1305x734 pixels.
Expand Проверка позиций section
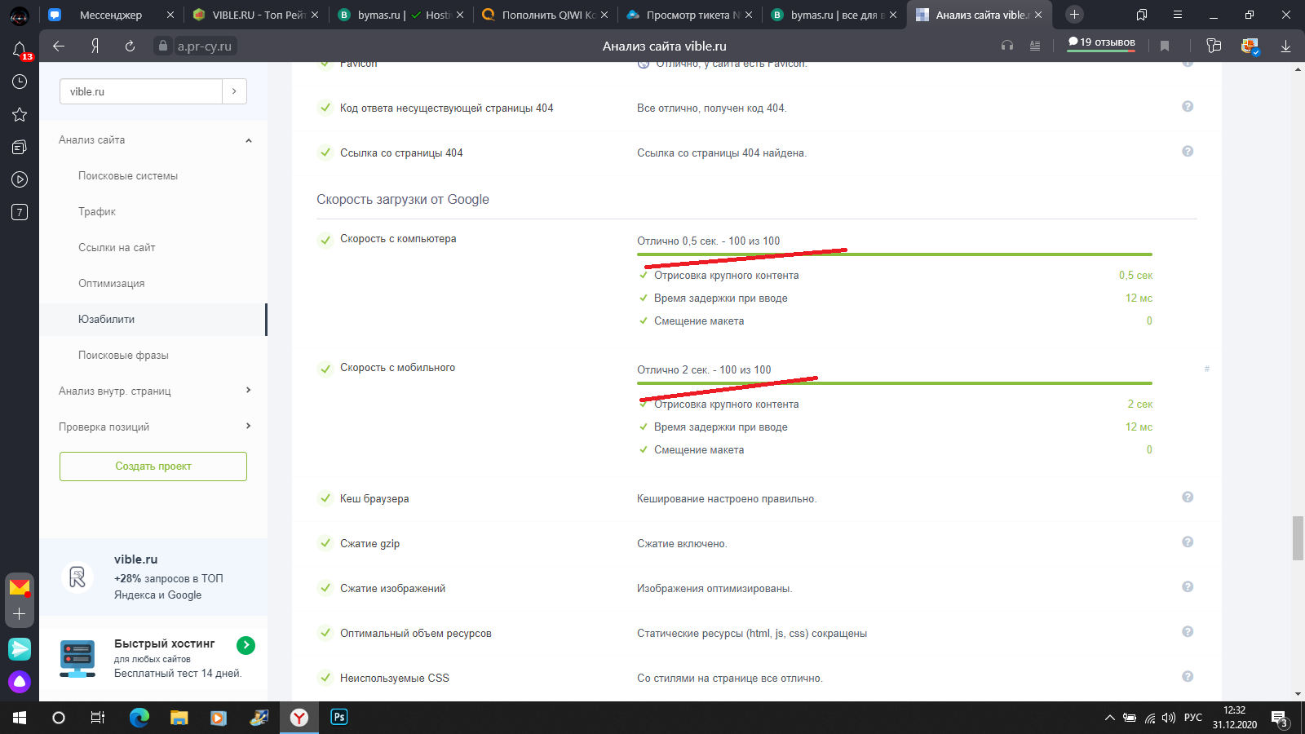249,427
